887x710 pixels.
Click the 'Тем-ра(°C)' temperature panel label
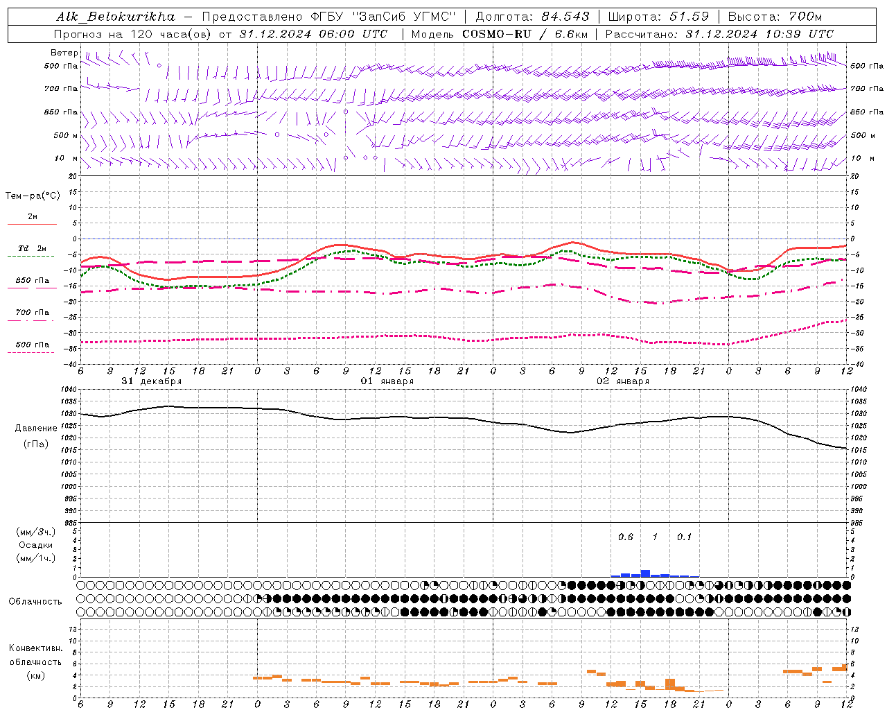(x=33, y=196)
